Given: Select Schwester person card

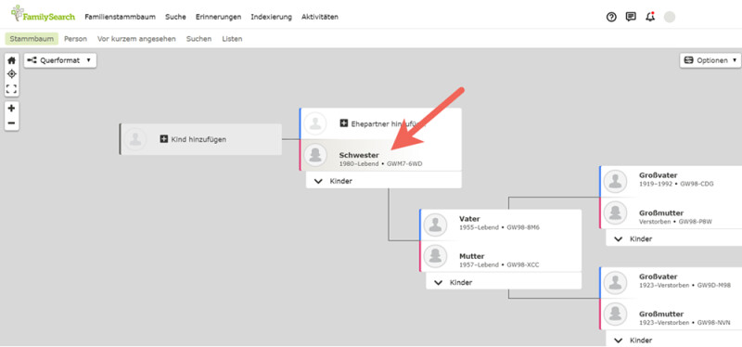Looking at the screenshot, I should coord(380,155).
